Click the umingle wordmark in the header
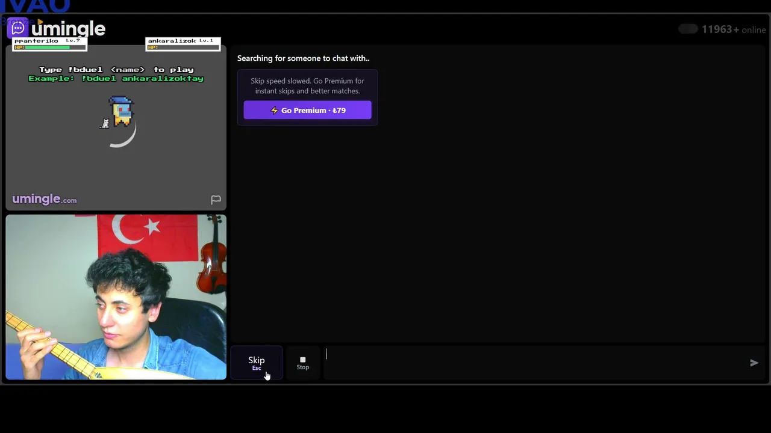 point(68,28)
